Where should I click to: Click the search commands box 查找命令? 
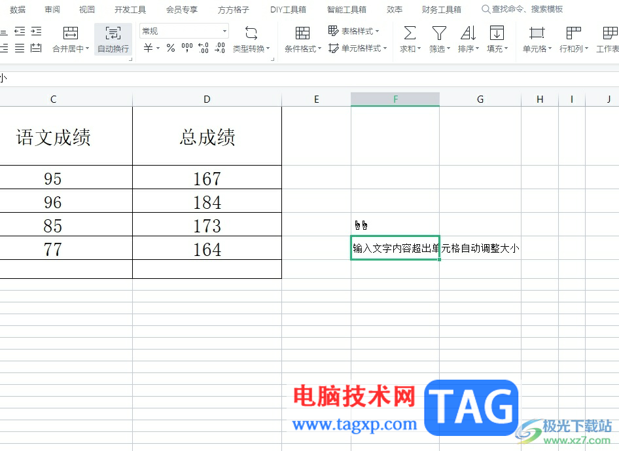(x=522, y=9)
